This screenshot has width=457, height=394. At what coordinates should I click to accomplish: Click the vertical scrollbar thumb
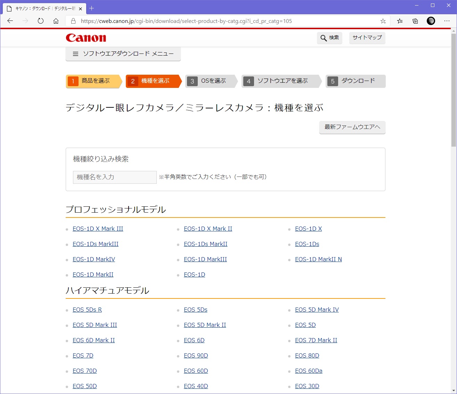454,90
